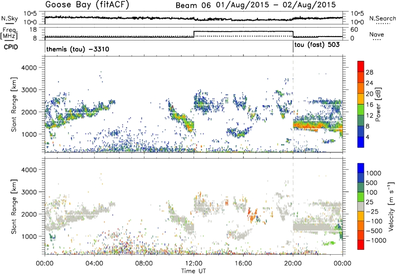Click the gray band of the velocity color bar

click(361, 206)
